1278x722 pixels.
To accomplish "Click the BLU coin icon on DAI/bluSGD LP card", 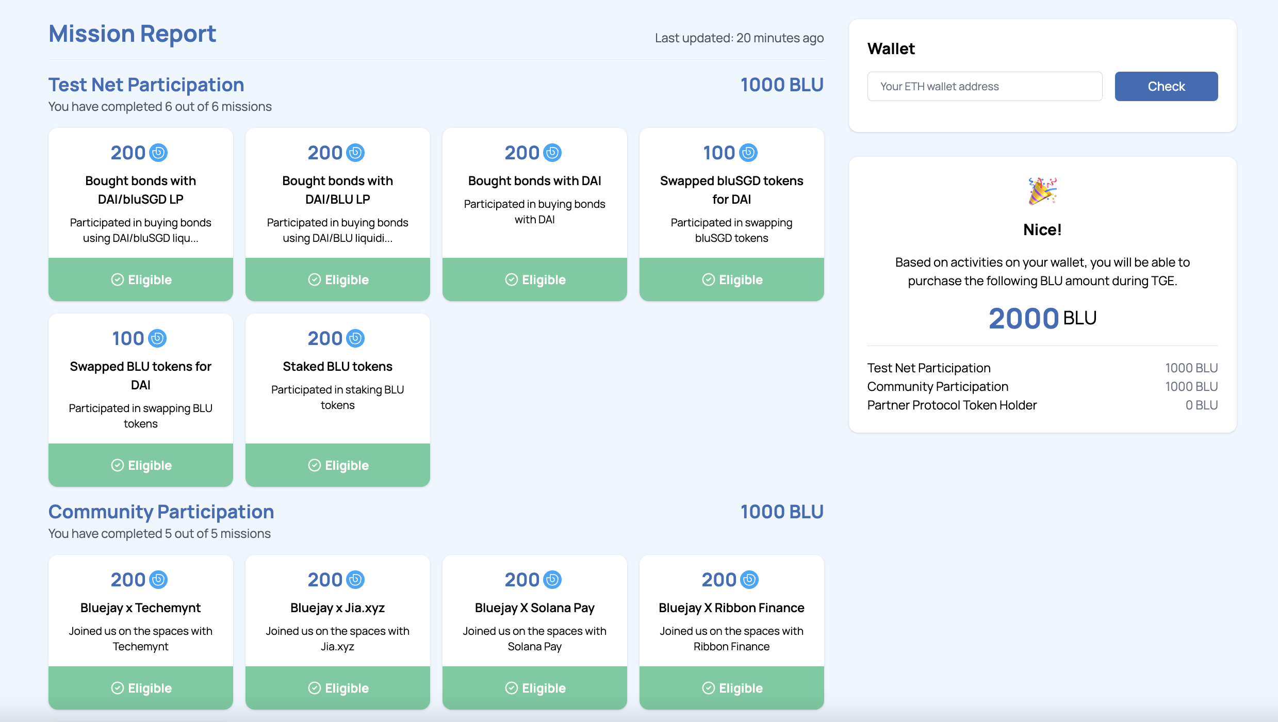I will (158, 153).
